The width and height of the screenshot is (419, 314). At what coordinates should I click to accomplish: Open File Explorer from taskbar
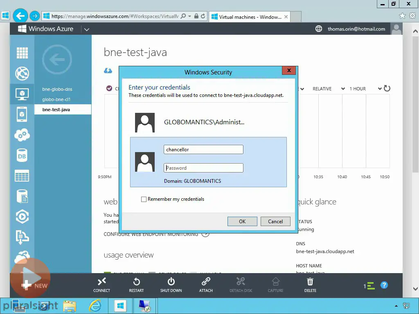pos(70,306)
